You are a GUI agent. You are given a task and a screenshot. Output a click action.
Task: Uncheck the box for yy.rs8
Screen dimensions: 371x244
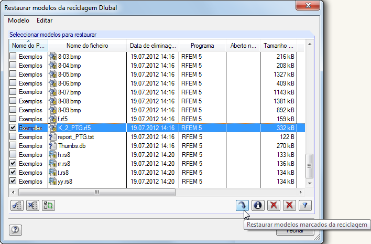click(x=13, y=181)
